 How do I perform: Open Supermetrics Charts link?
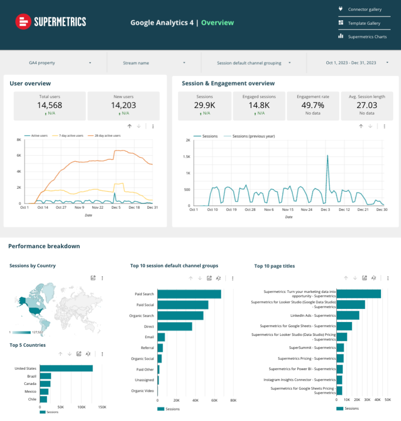coord(367,37)
